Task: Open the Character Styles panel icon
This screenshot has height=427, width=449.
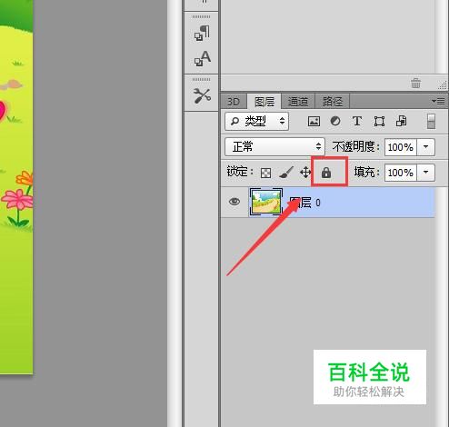Action: click(202, 58)
